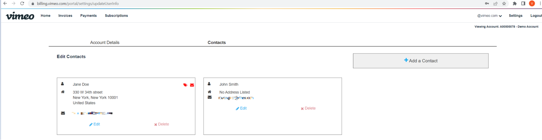This screenshot has height=140, width=542.
Task: Click the Add a Contact button
Action: (421, 61)
